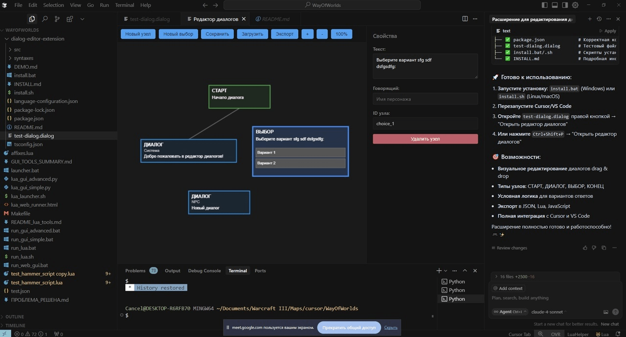Open terminal panel more actions
Image resolution: width=626 pixels, height=337 pixels.
454,271
